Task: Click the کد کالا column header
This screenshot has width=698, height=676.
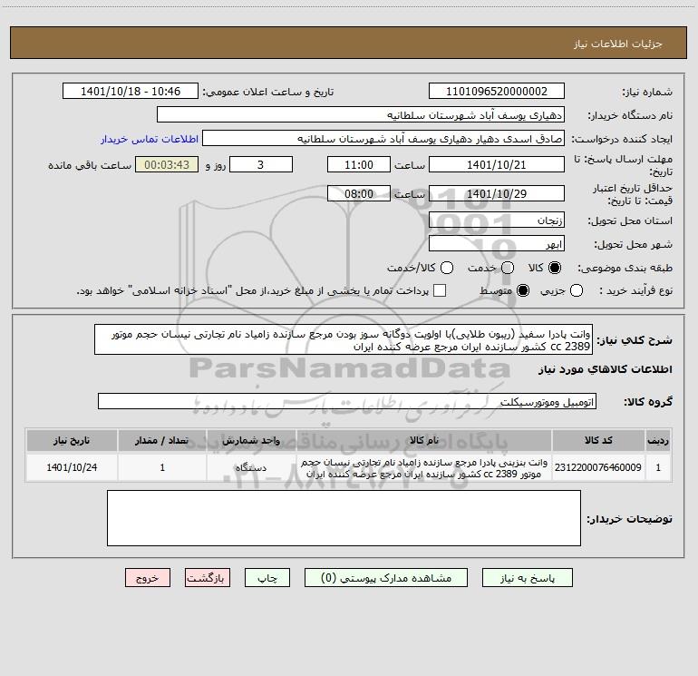Action: [598, 441]
